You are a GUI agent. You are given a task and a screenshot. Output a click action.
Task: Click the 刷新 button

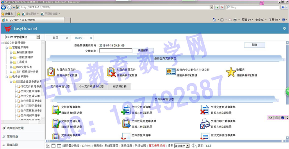(255, 45)
